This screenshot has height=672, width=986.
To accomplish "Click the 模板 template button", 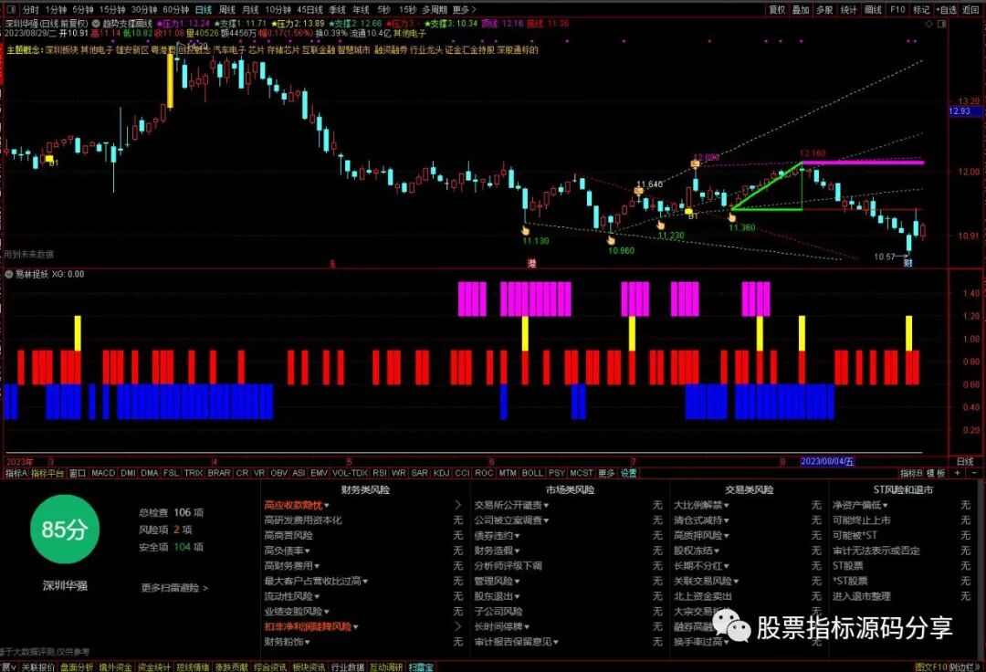I will pyautogui.click(x=937, y=473).
